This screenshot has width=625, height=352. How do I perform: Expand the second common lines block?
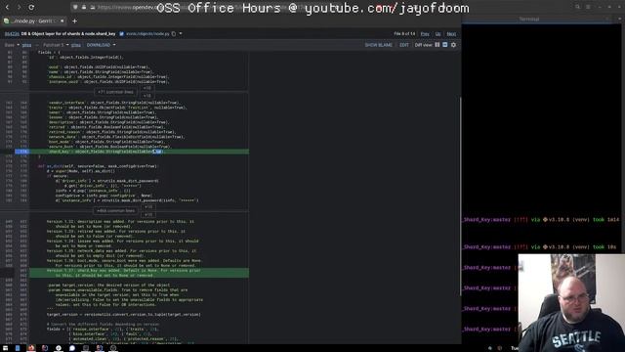(x=116, y=211)
